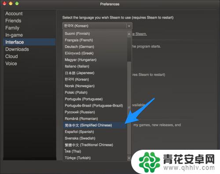The width and height of the screenshot is (220, 174).
Task: Select ไทย (Thai) language option
Action: 95,152
